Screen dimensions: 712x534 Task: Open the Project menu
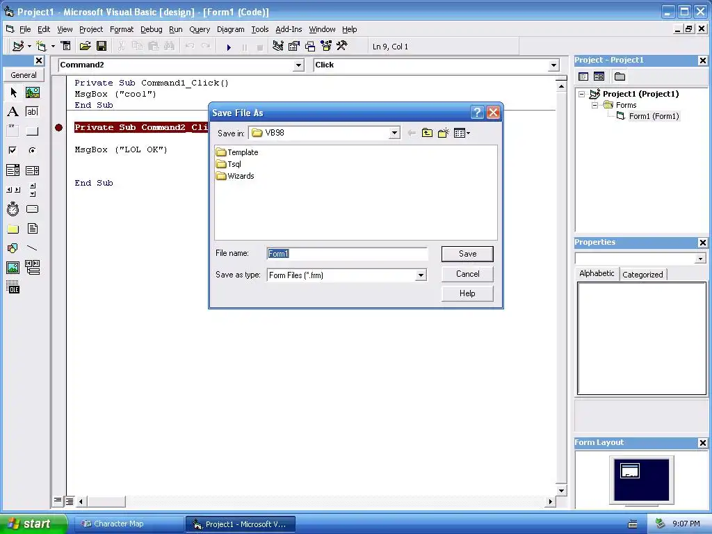pyautogui.click(x=91, y=29)
